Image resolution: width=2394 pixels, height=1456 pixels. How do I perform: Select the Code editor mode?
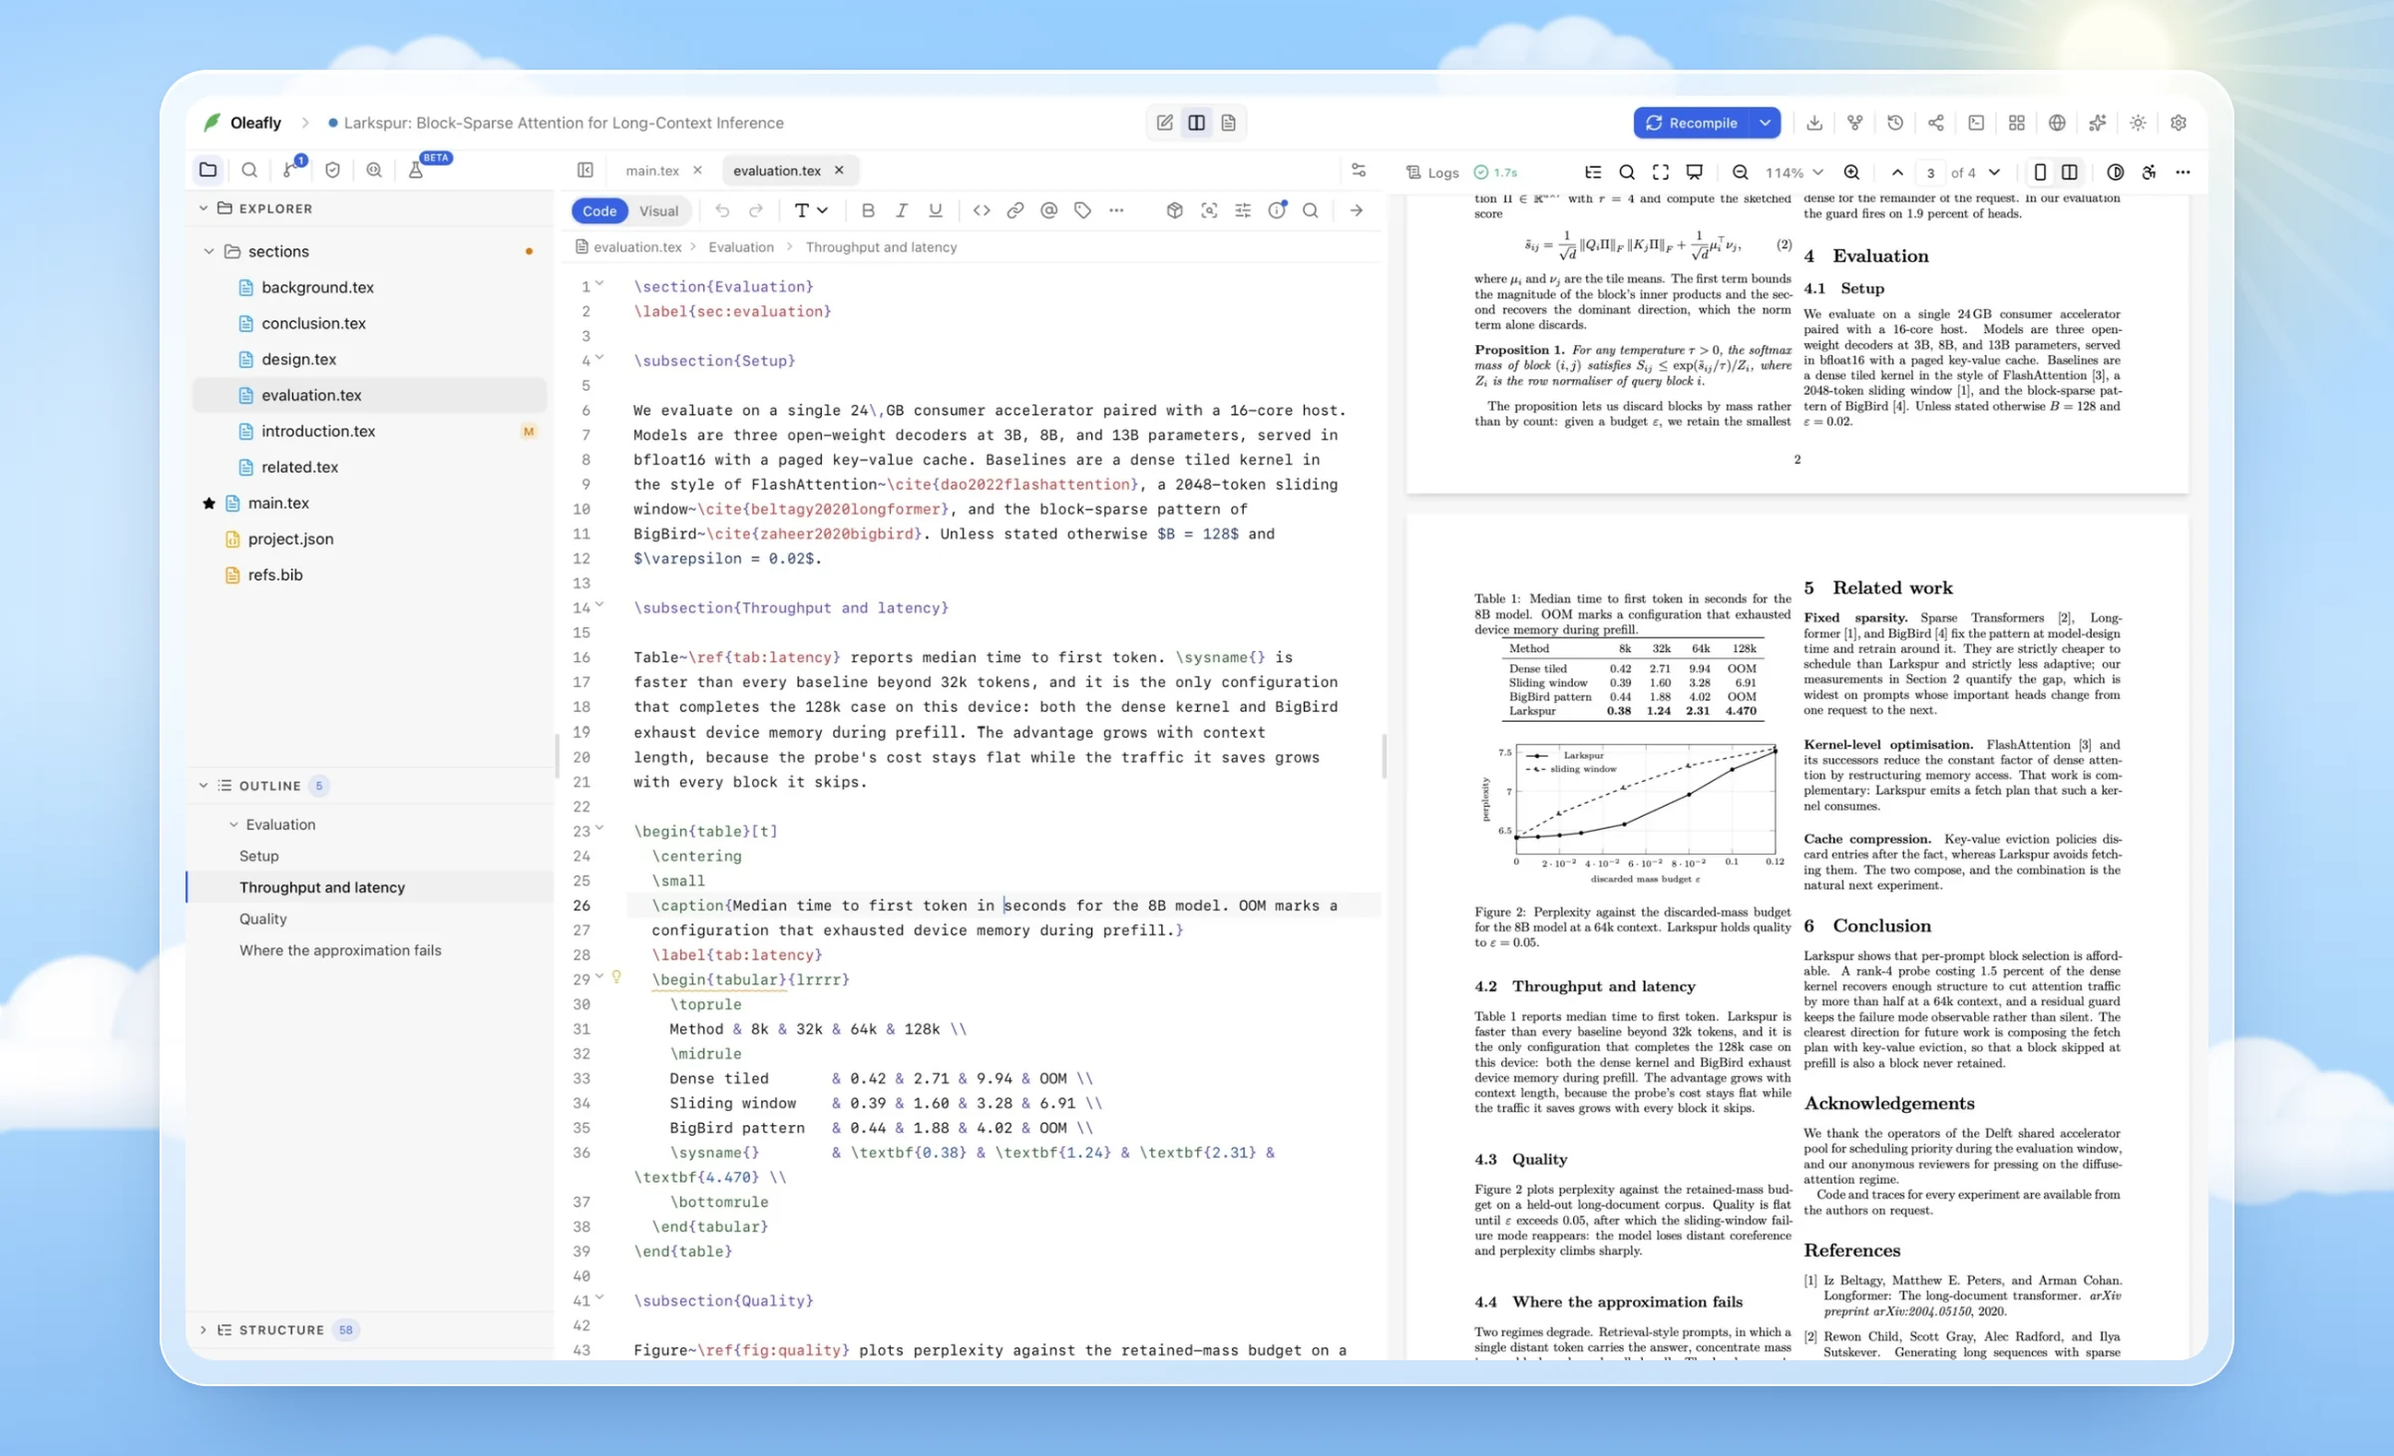598,210
